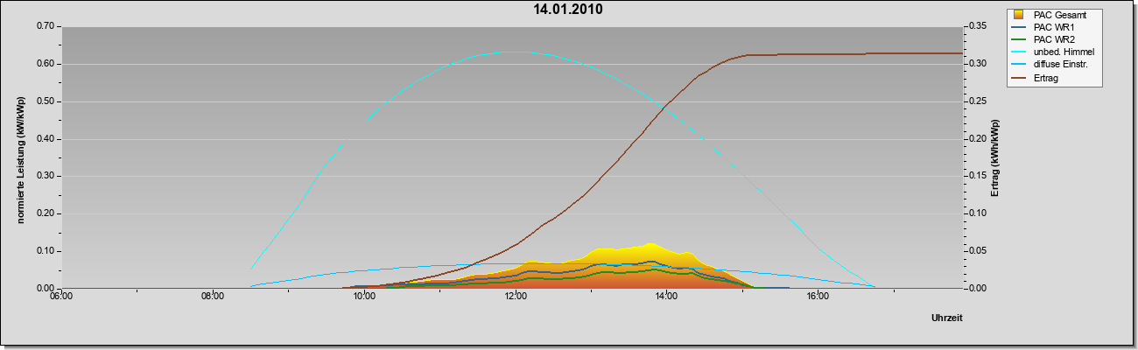Image resolution: width=1138 pixels, height=350 pixels.
Task: Click the Uhrzeit axis label
Action: tap(946, 318)
